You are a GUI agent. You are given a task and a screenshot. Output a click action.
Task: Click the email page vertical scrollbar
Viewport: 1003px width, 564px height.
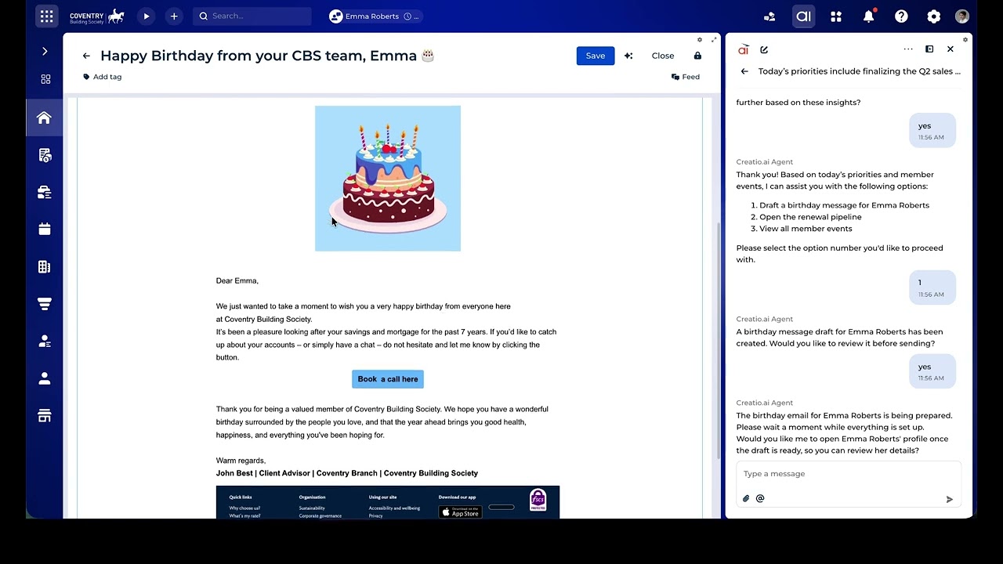click(718, 341)
